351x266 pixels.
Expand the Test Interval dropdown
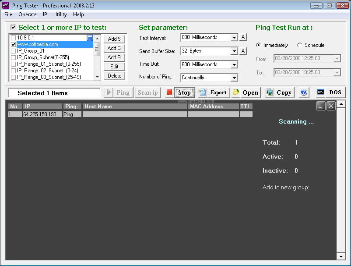tap(234, 37)
